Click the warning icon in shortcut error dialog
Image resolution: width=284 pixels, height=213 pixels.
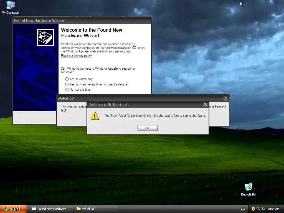pyautogui.click(x=95, y=116)
